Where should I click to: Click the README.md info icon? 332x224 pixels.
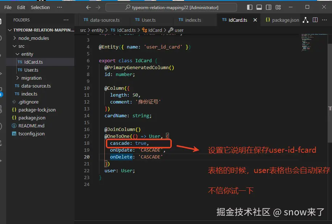(14, 126)
